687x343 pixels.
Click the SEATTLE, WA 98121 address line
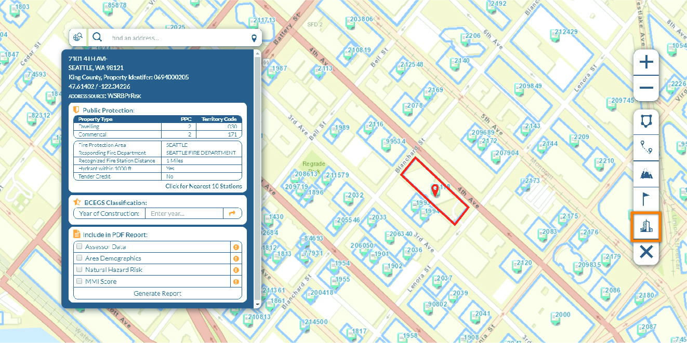pyautogui.click(x=96, y=68)
